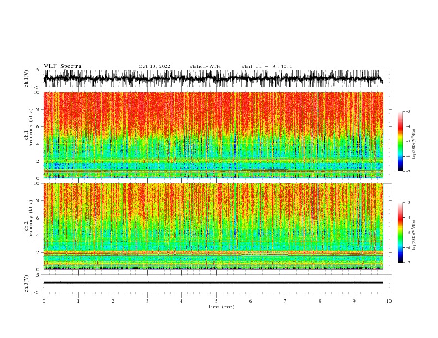This screenshot has width=438, height=338.
Task: Click time-axis tick label "6"
Action: (251, 301)
